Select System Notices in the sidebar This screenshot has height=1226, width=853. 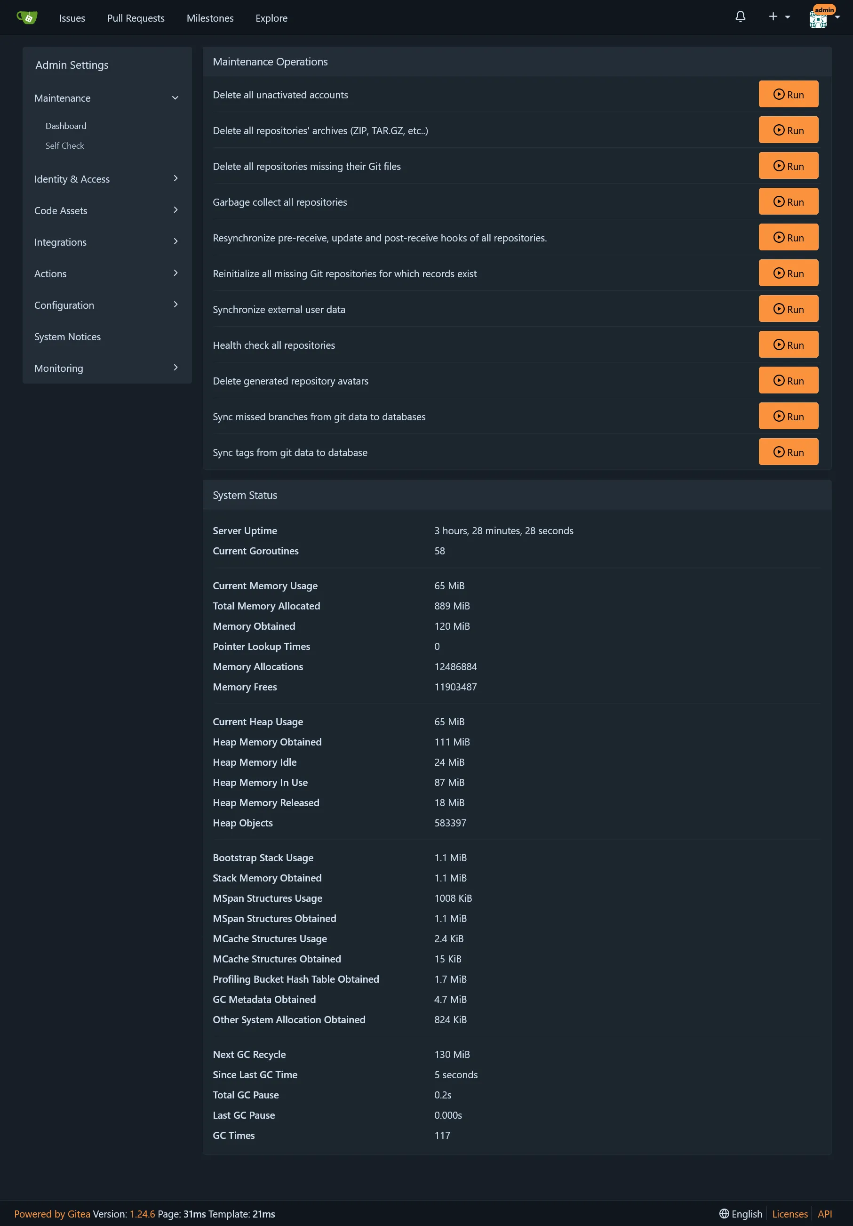(67, 337)
